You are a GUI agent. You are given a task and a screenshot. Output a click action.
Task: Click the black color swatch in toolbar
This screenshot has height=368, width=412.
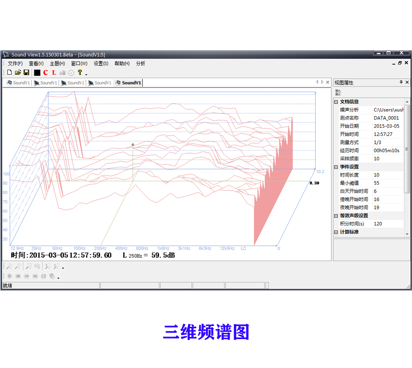point(37,72)
